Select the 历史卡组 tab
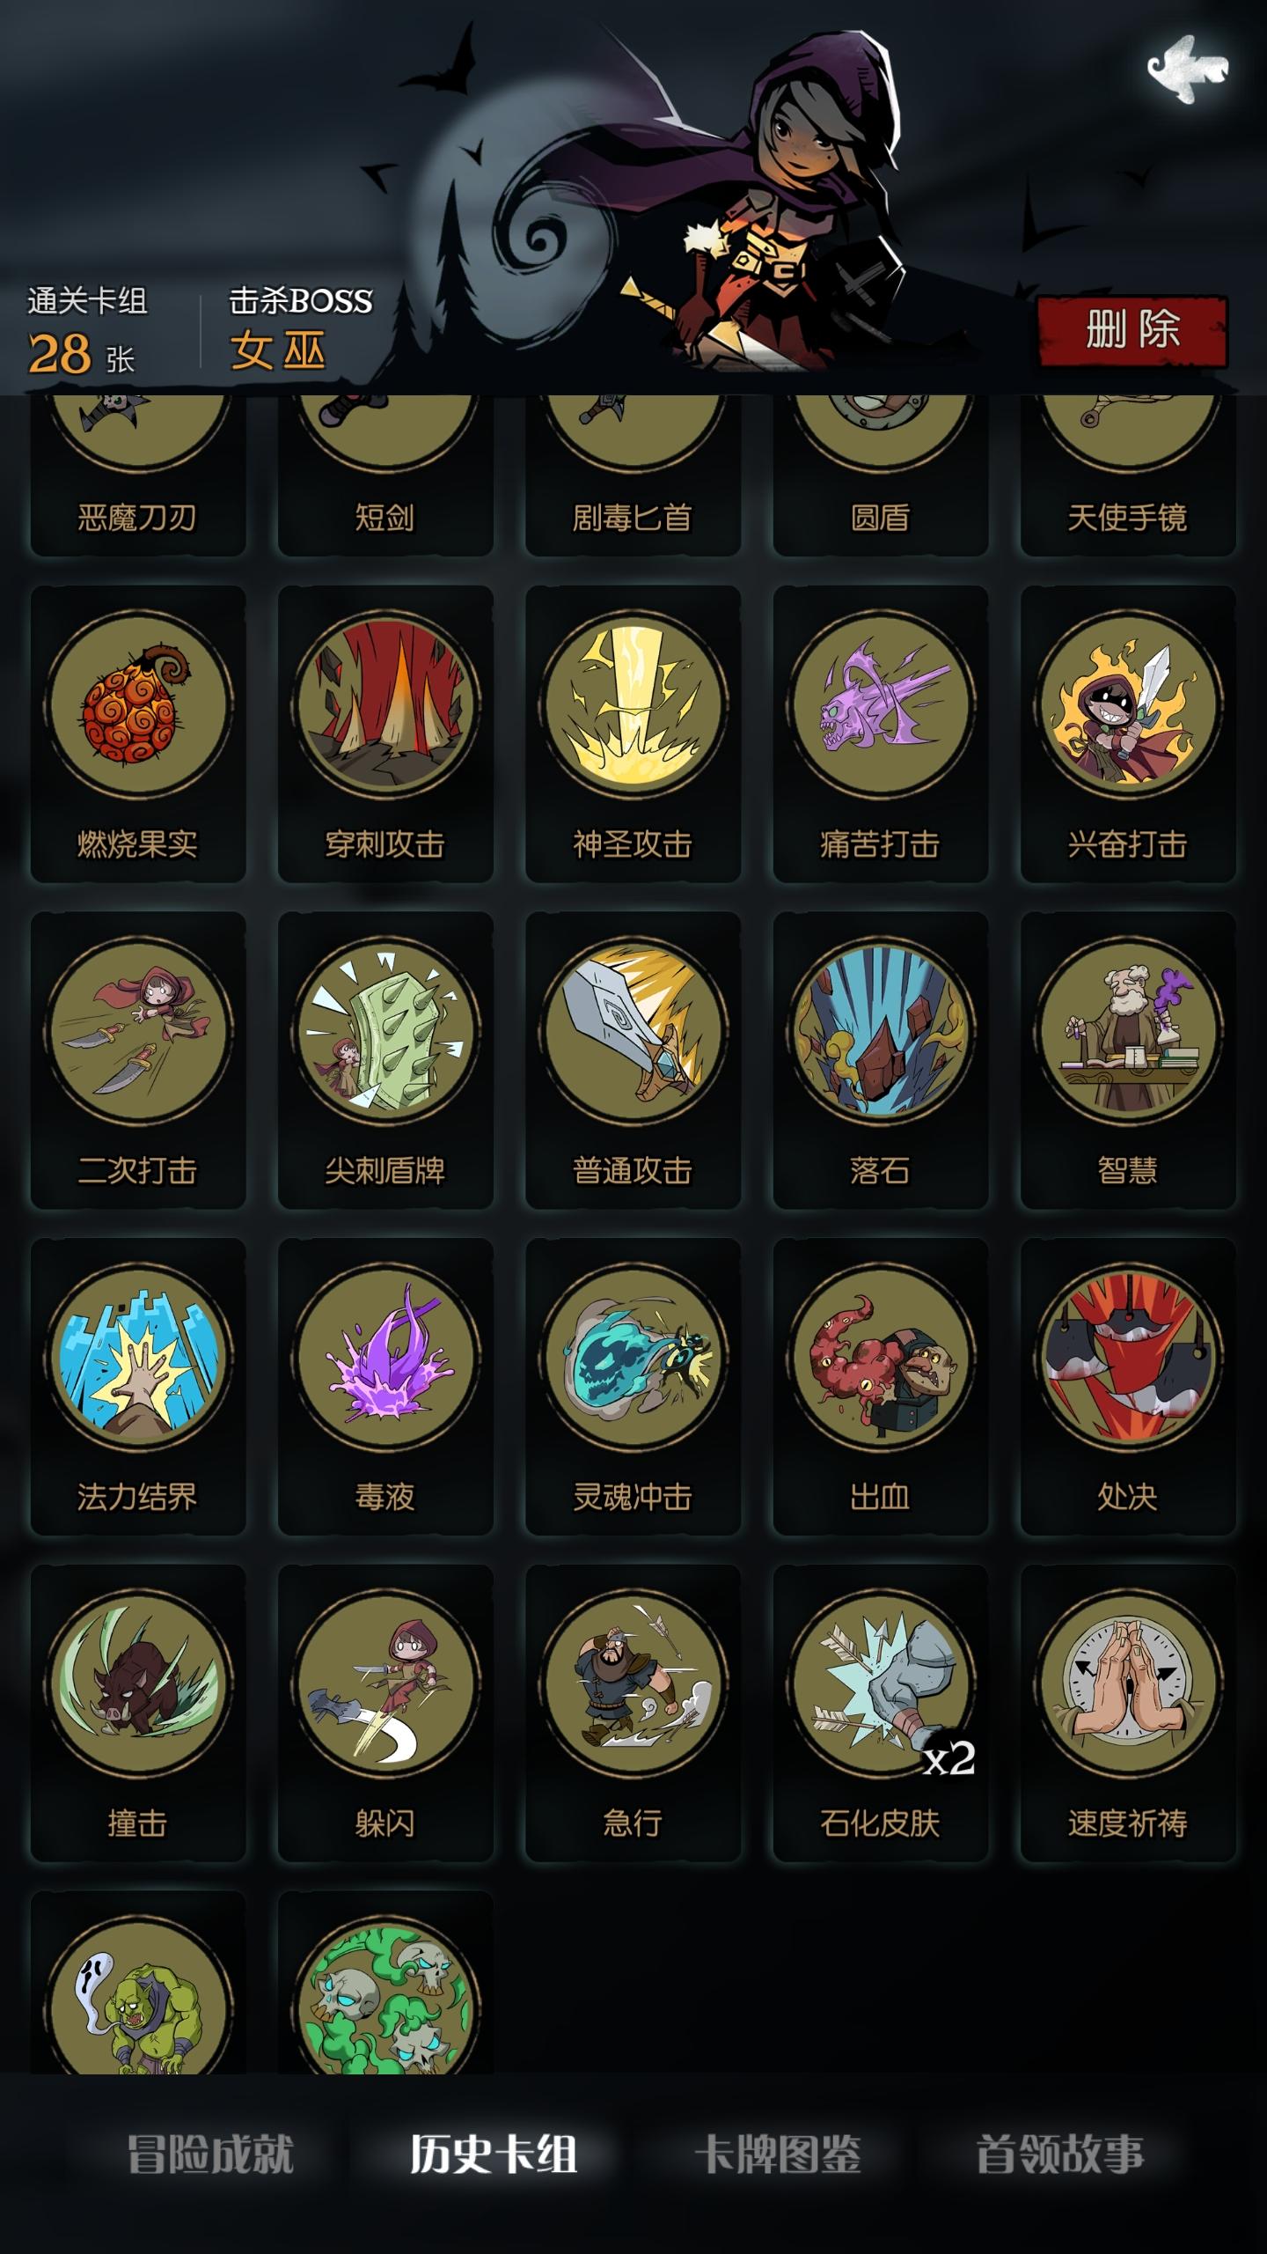This screenshot has width=1267, height=2254. [x=494, y=2155]
